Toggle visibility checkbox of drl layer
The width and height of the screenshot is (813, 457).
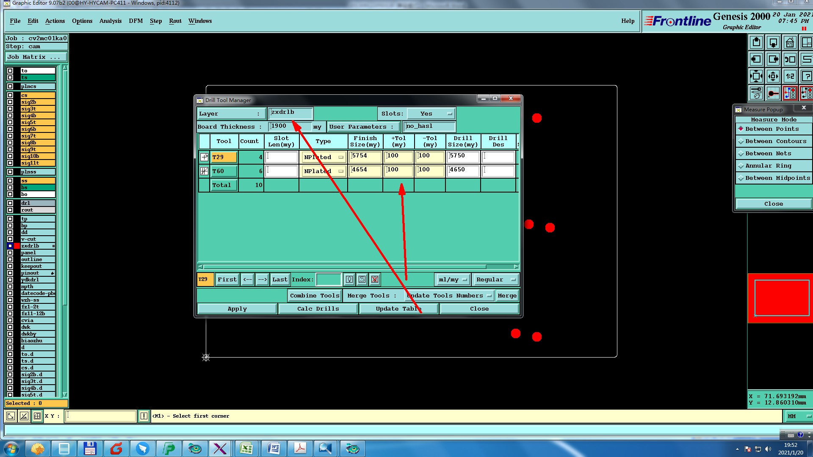click(x=10, y=203)
